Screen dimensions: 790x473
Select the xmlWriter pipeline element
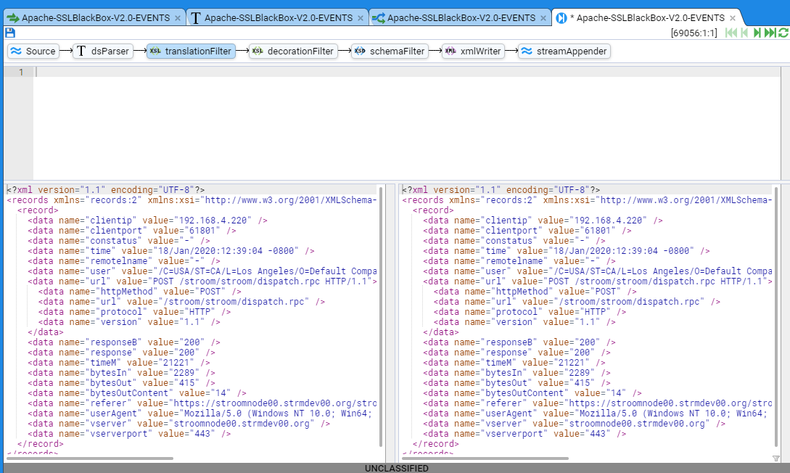pyautogui.click(x=473, y=51)
